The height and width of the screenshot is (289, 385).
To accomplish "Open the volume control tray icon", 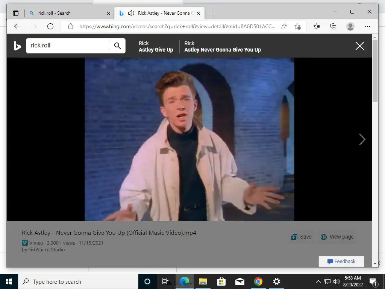I will (x=336, y=281).
